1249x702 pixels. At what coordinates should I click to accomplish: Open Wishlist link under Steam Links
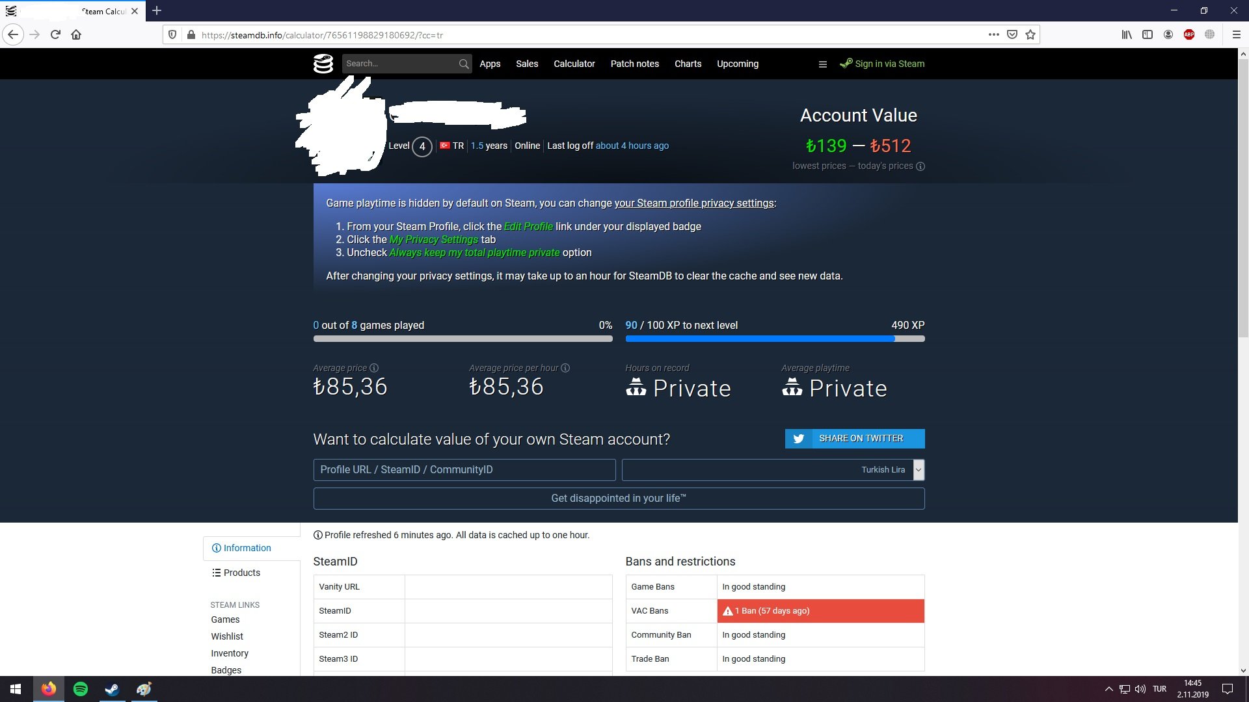pyautogui.click(x=227, y=636)
